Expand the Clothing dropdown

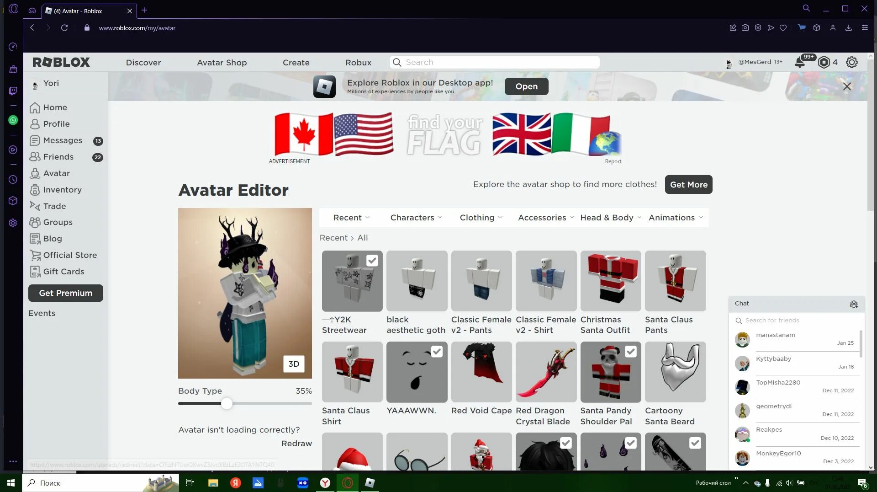(481, 218)
